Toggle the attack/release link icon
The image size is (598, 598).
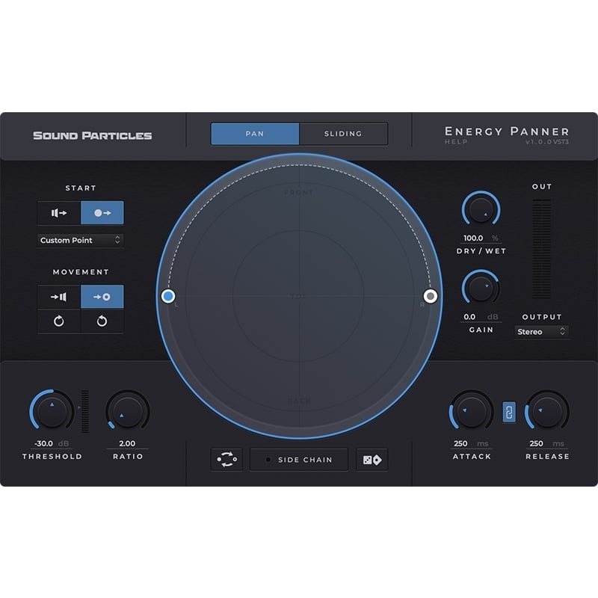(509, 412)
